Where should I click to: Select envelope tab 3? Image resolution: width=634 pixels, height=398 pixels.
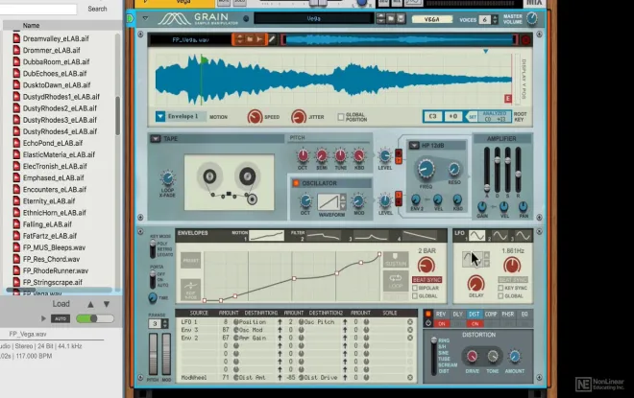pos(371,235)
